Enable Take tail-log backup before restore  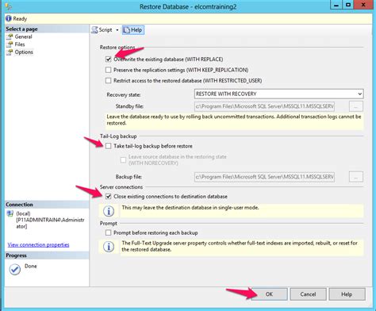tap(109, 146)
